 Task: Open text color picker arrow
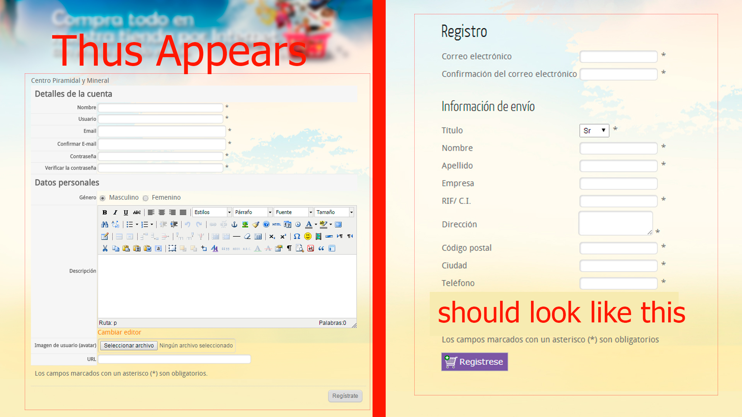tap(316, 224)
